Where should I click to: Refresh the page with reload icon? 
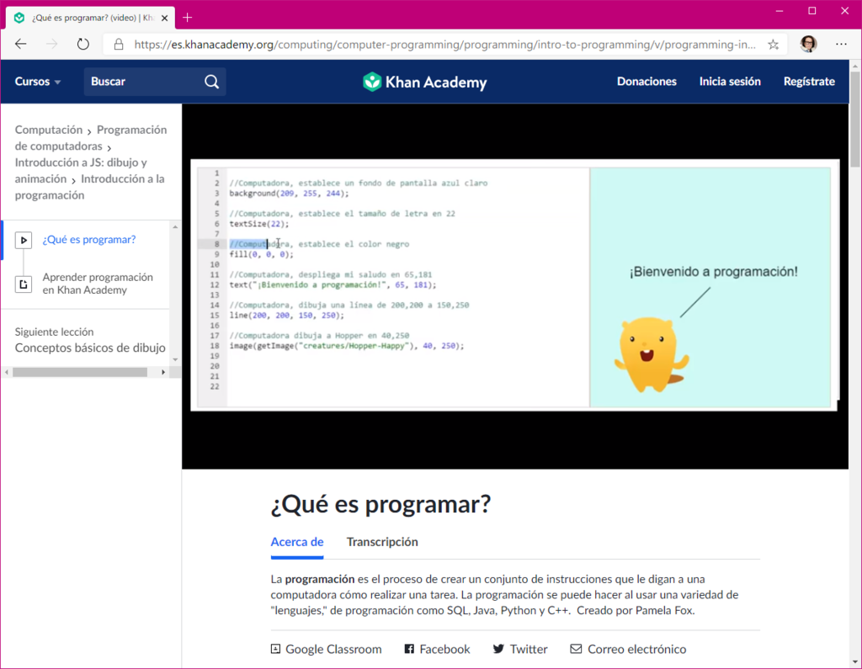click(83, 44)
